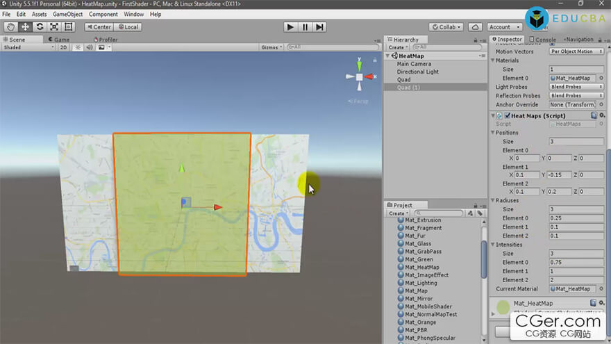This screenshot has height=344, width=611.
Task: Switch to the Console tab
Action: tap(543, 40)
